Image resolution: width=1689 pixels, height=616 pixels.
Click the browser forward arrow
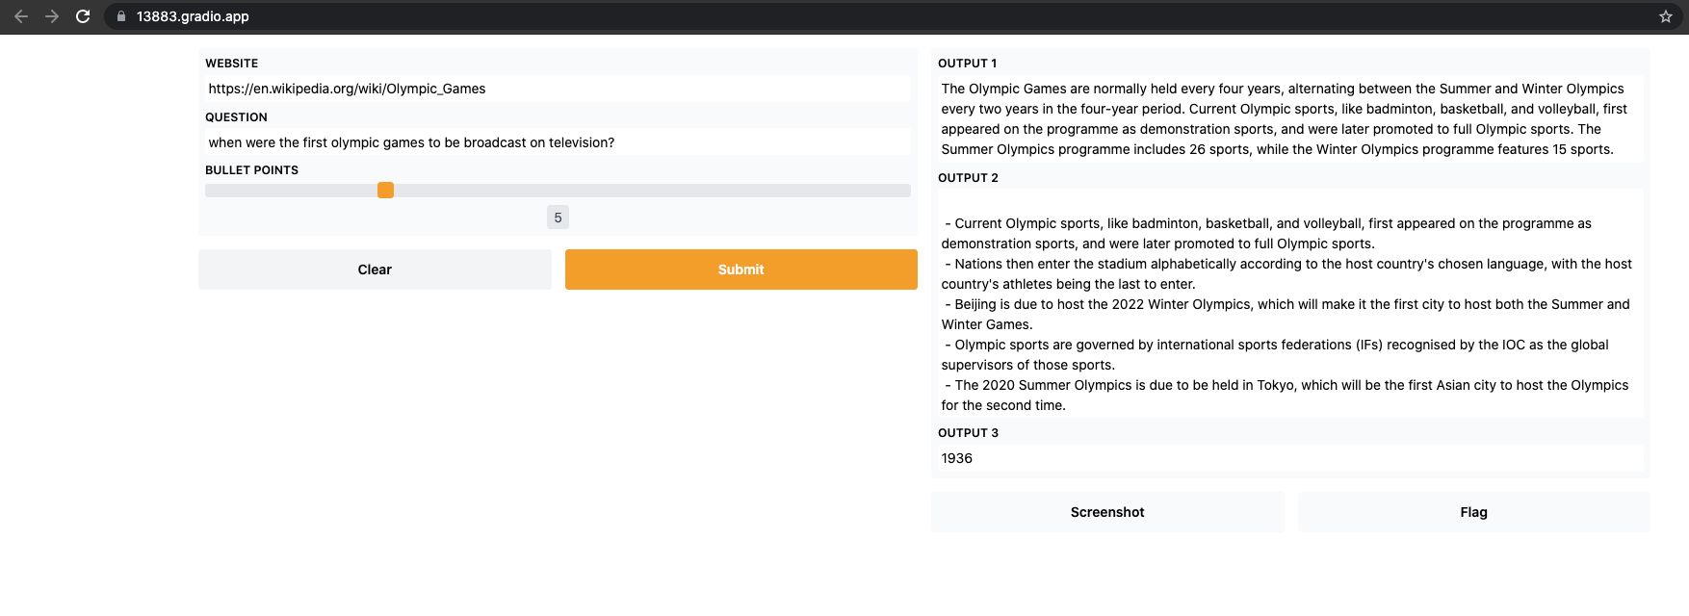[x=52, y=16]
